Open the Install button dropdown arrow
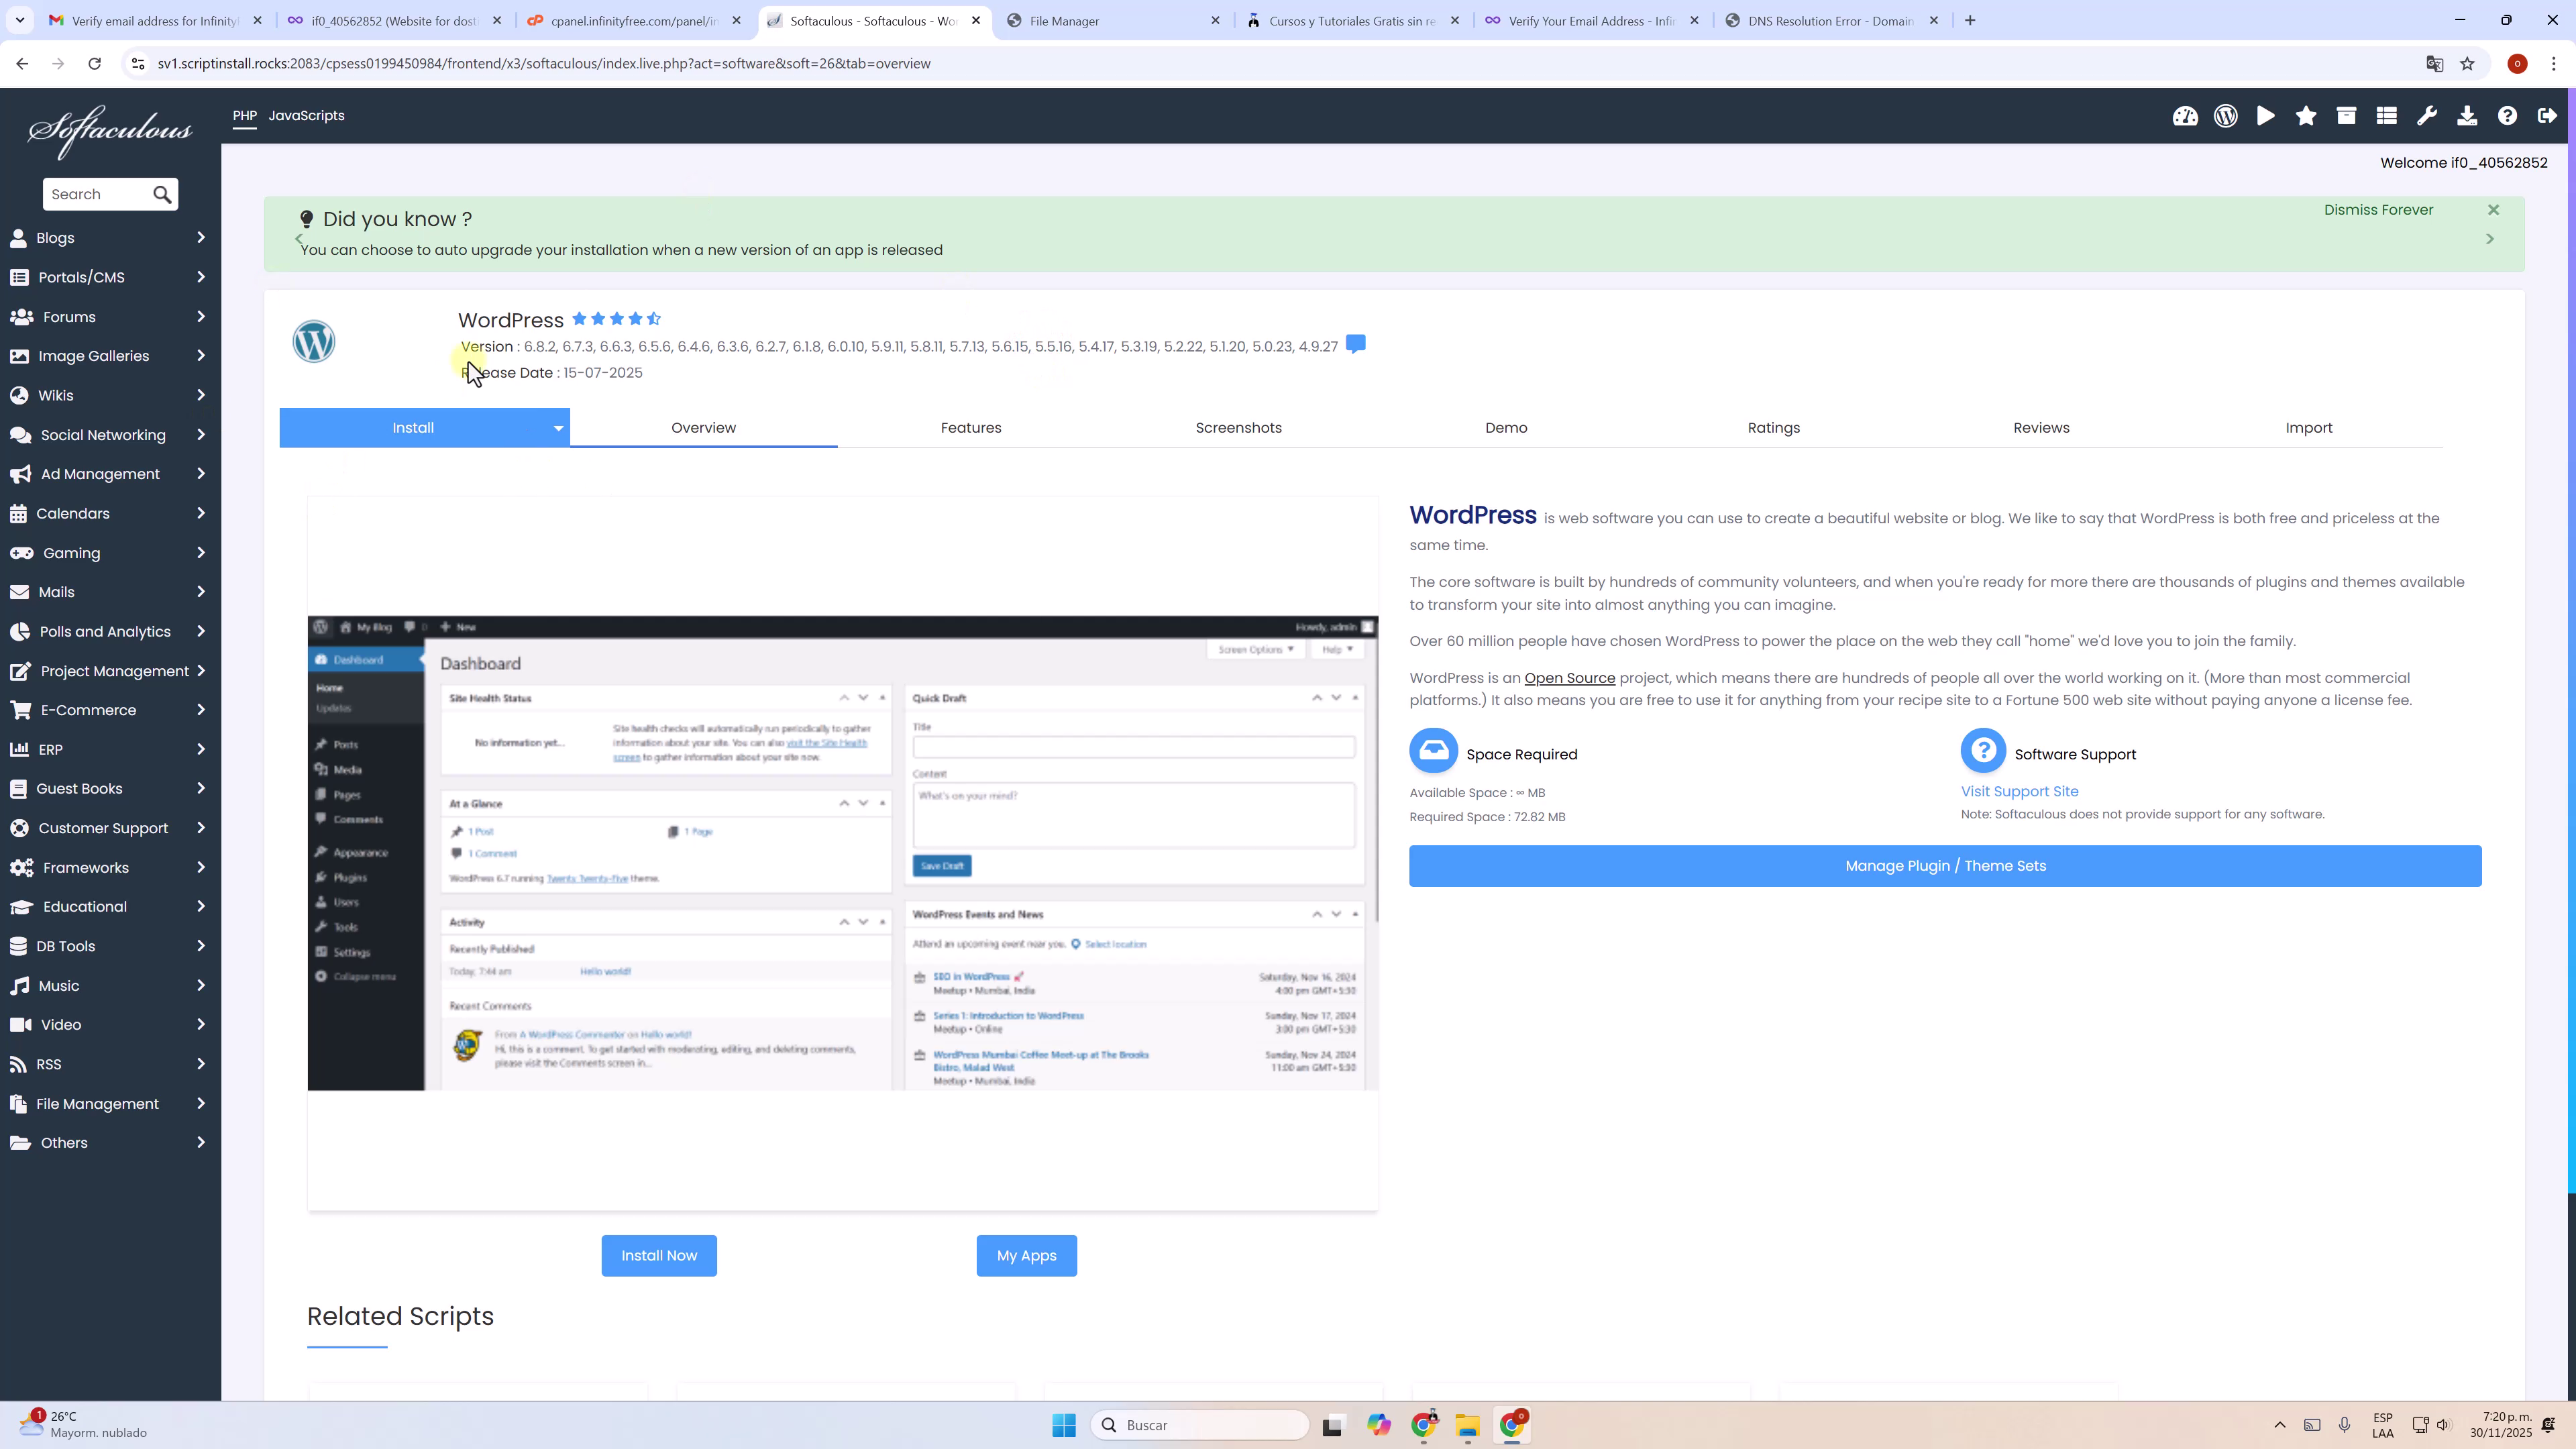 pos(557,427)
